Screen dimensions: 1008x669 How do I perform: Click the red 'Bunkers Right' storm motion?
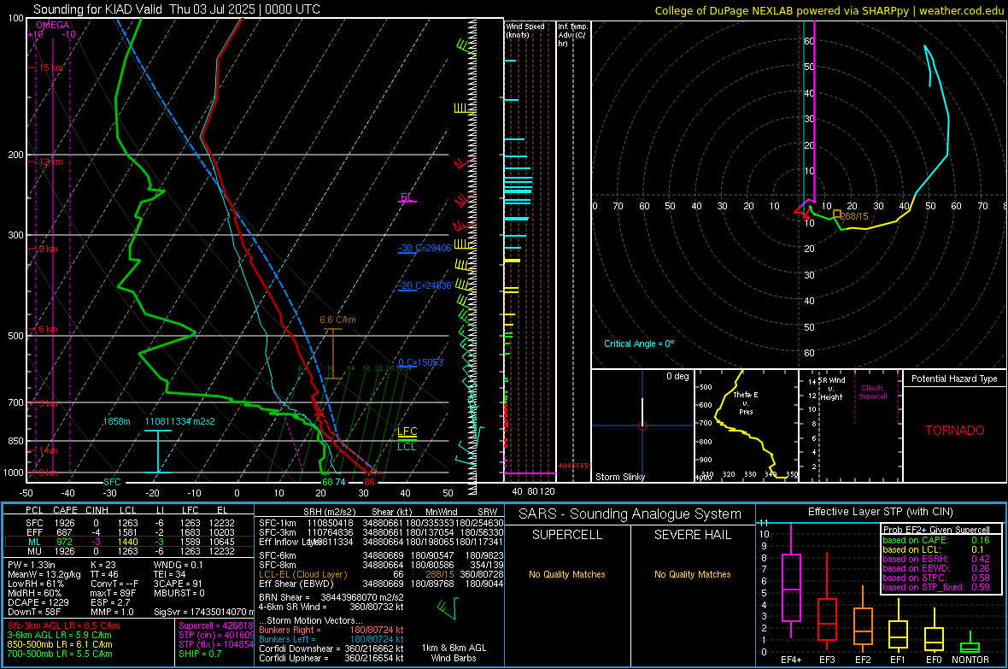point(331,630)
